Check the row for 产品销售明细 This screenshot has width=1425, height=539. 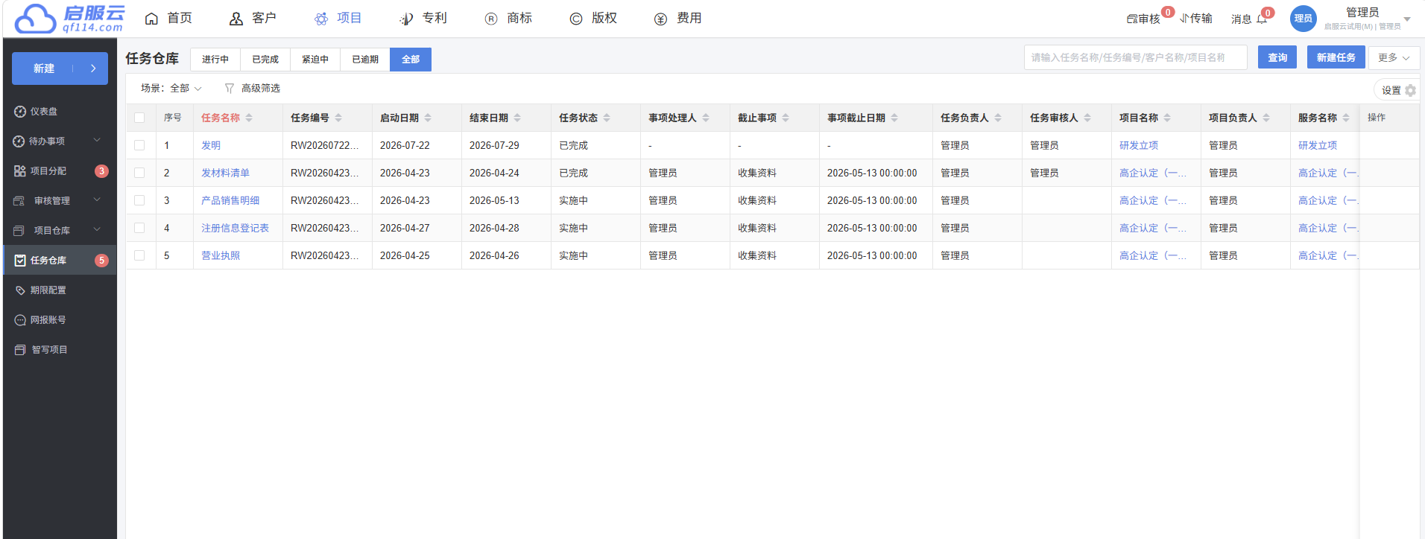[x=139, y=200]
